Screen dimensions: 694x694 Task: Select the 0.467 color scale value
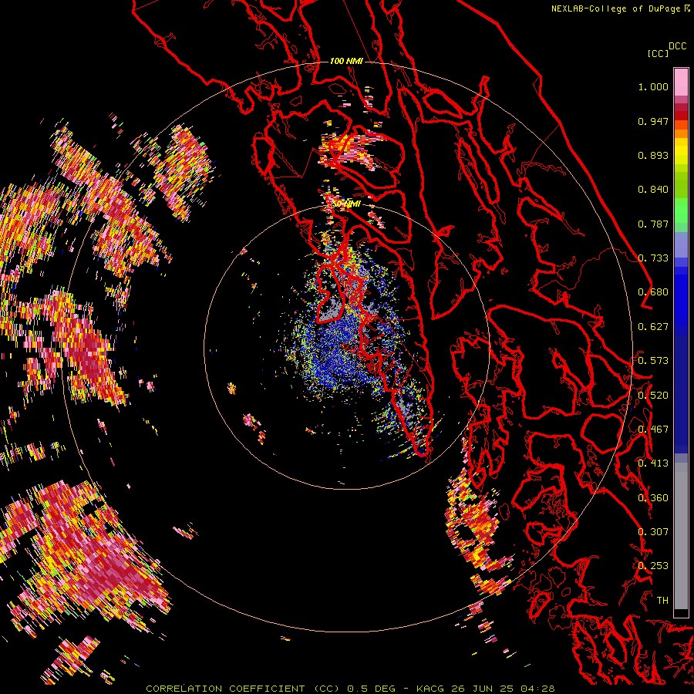click(x=653, y=430)
